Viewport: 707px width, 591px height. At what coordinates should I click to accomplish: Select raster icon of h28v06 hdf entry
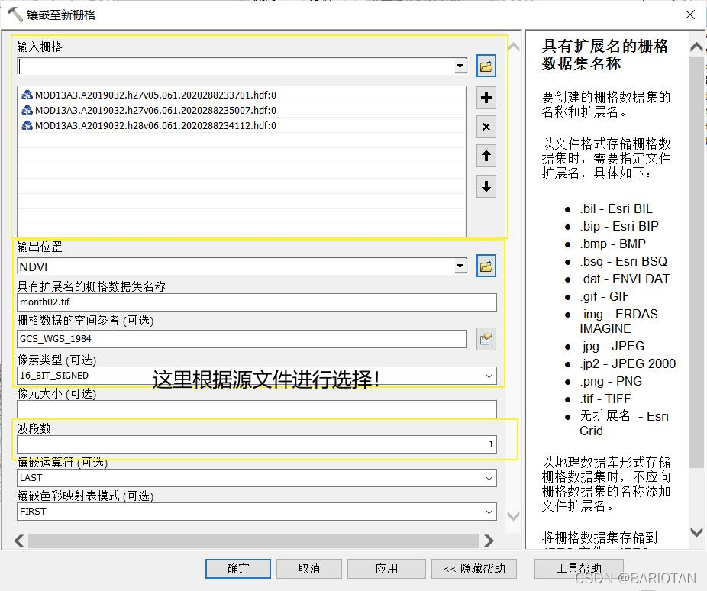[27, 125]
